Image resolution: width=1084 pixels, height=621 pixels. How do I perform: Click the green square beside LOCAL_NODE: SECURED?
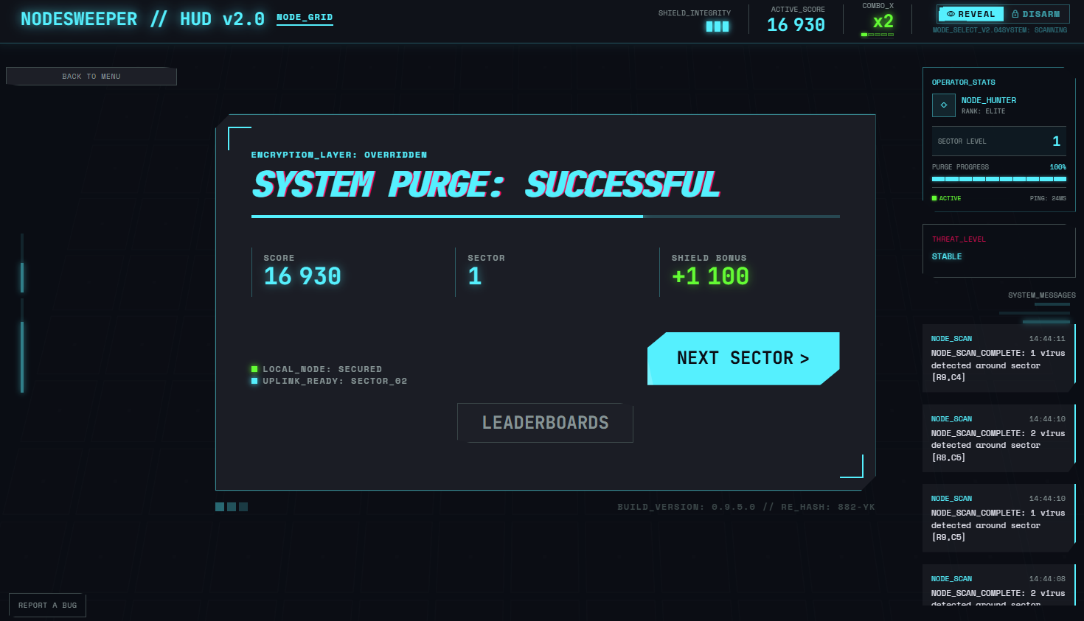pos(254,369)
